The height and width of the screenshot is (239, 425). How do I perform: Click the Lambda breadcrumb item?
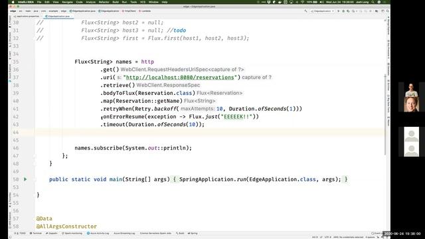(x=145, y=11)
